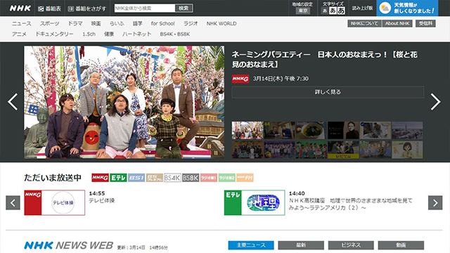Filter now-airing by BSプレミアム channel
The height and width of the screenshot is (253, 450).
point(155,178)
